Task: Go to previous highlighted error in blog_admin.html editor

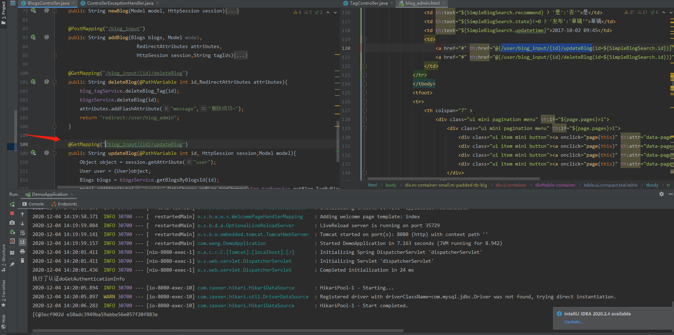Action: pyautogui.click(x=664, y=12)
